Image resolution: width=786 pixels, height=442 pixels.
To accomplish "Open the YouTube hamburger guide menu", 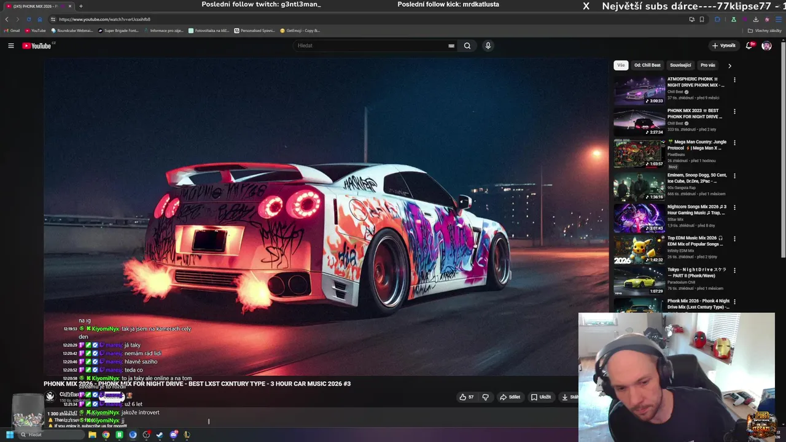I will point(10,45).
